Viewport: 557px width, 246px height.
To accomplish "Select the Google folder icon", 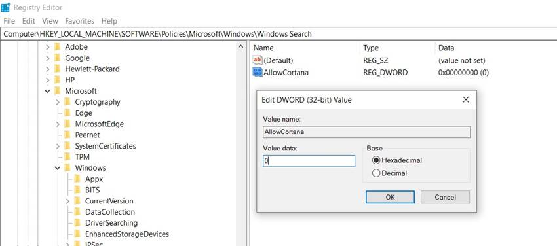I will (x=57, y=58).
